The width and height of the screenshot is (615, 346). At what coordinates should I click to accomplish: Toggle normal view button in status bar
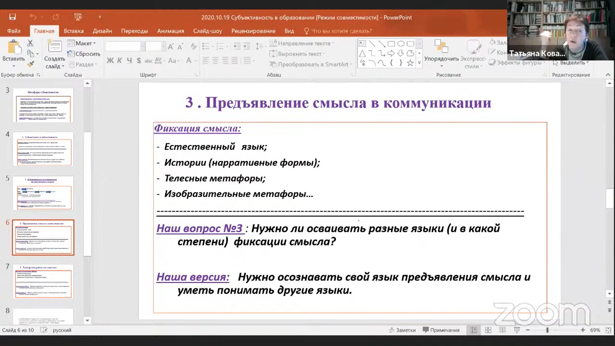click(x=474, y=330)
